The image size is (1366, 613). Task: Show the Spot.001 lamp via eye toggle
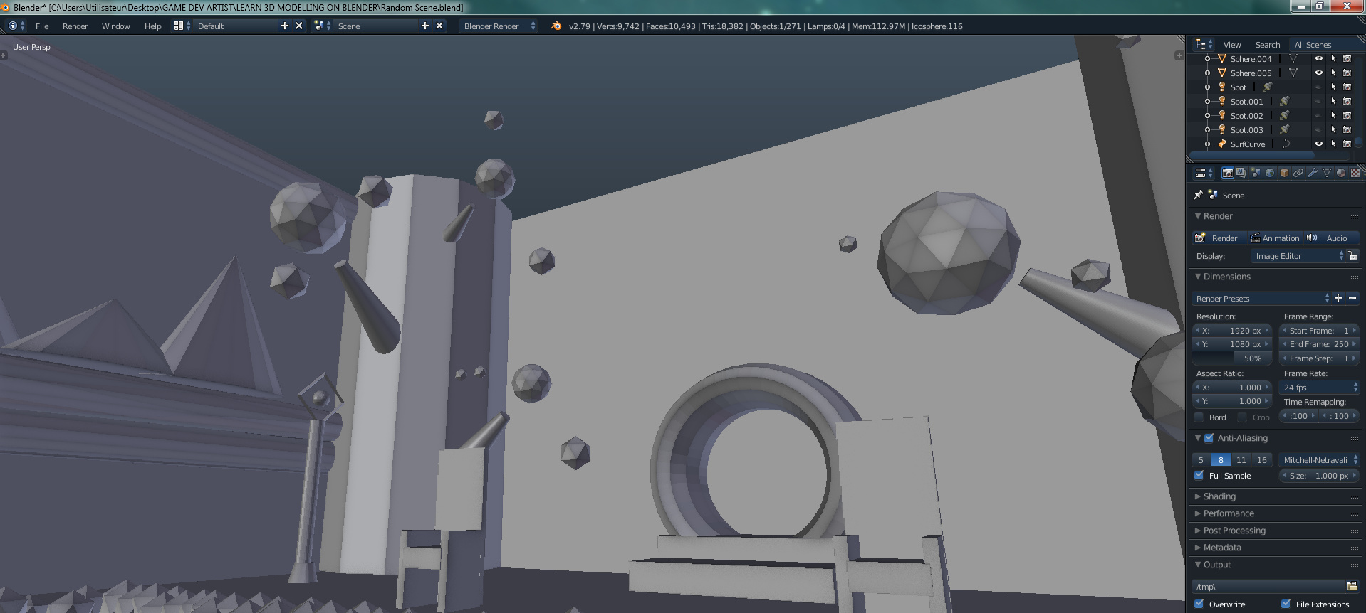tap(1318, 101)
